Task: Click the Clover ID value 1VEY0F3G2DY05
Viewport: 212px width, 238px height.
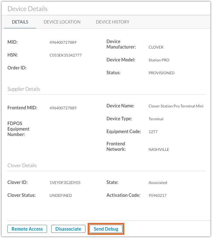Action: [65, 183]
